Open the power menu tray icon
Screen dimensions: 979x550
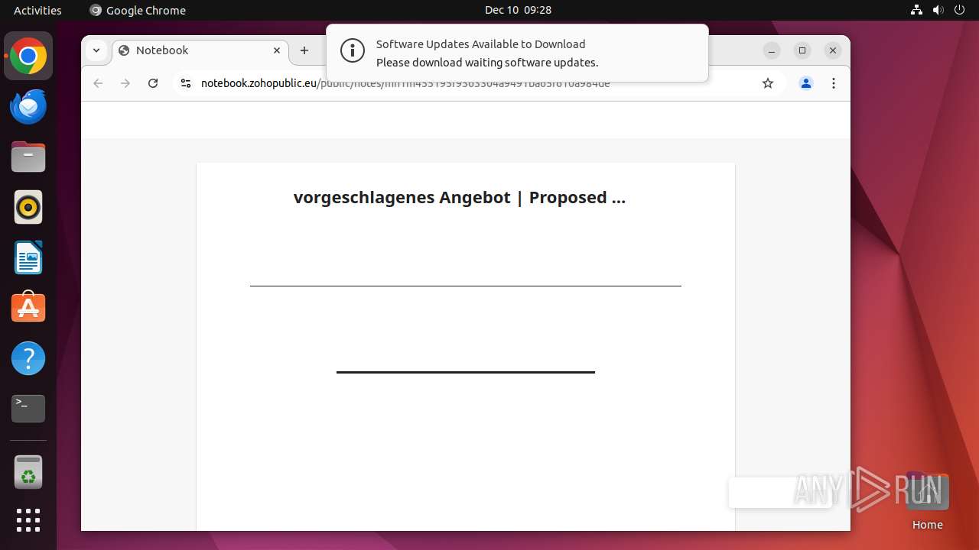pos(960,10)
